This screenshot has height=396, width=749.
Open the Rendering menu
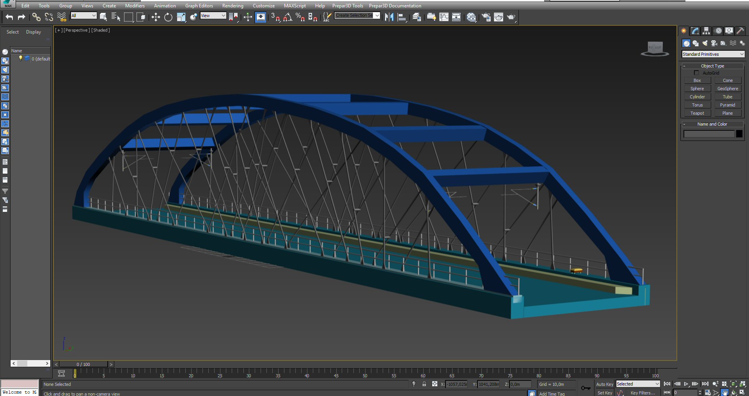tap(233, 6)
